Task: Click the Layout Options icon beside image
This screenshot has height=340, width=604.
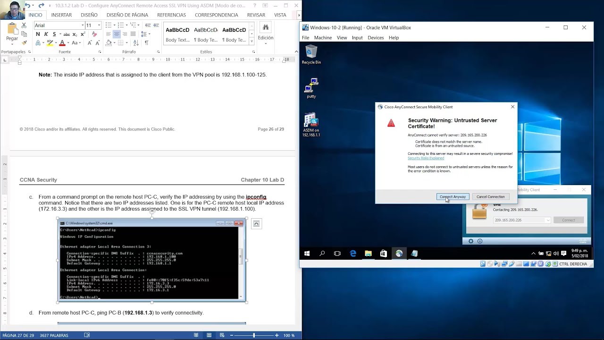Action: pos(256,224)
